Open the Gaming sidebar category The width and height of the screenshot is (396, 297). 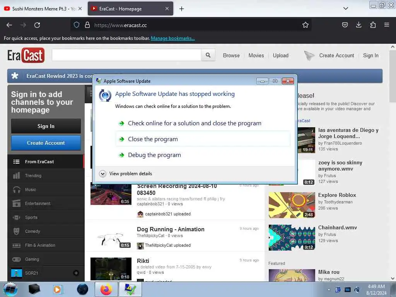[x=46, y=259]
